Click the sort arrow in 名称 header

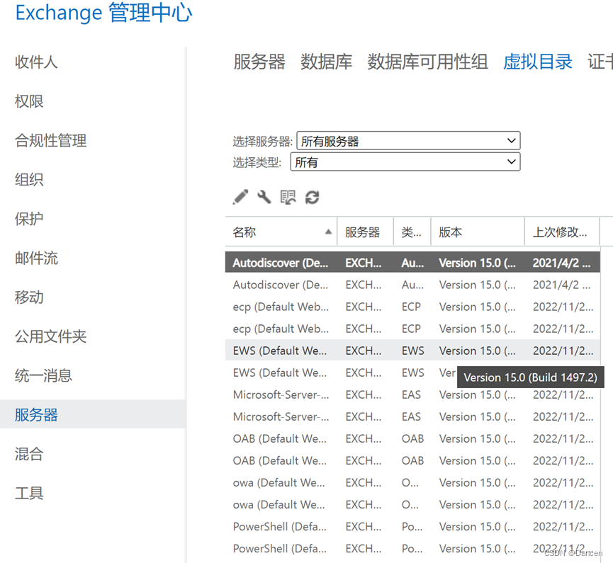tap(328, 232)
